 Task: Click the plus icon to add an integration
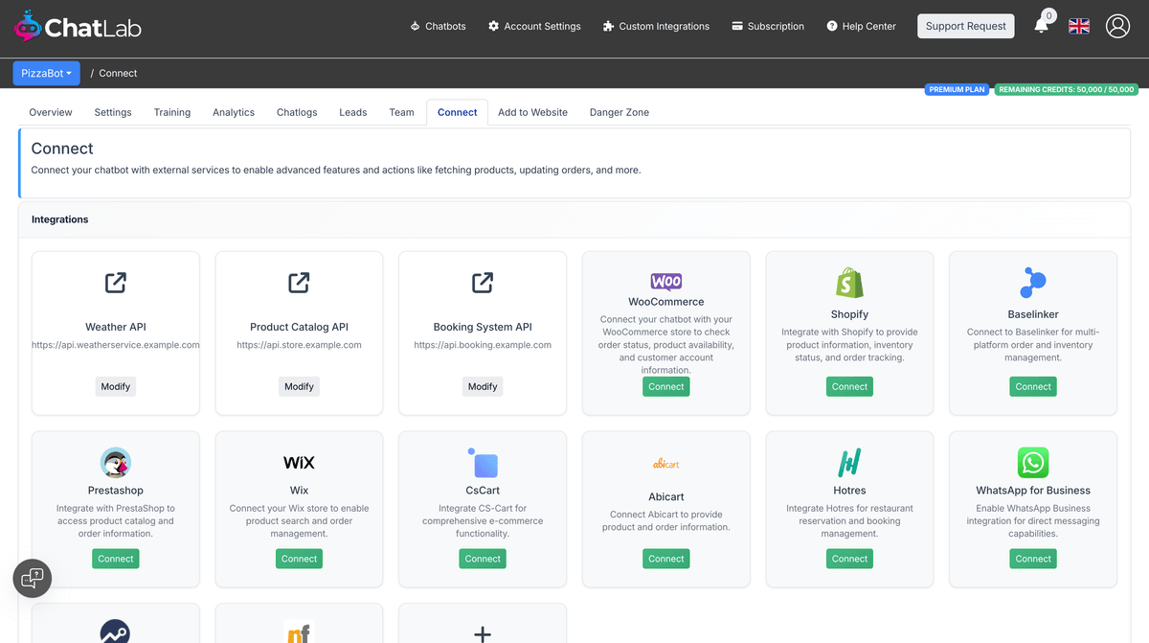pos(482,633)
